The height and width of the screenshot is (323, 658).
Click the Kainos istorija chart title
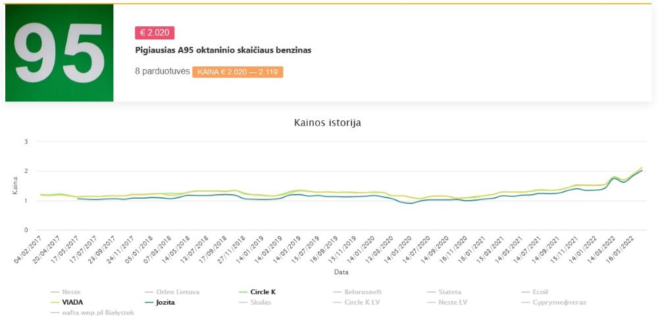tap(328, 123)
